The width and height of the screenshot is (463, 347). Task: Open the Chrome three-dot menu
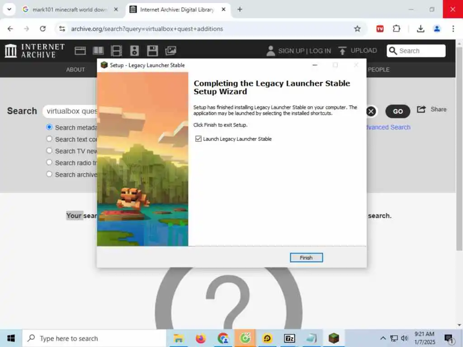tap(453, 28)
